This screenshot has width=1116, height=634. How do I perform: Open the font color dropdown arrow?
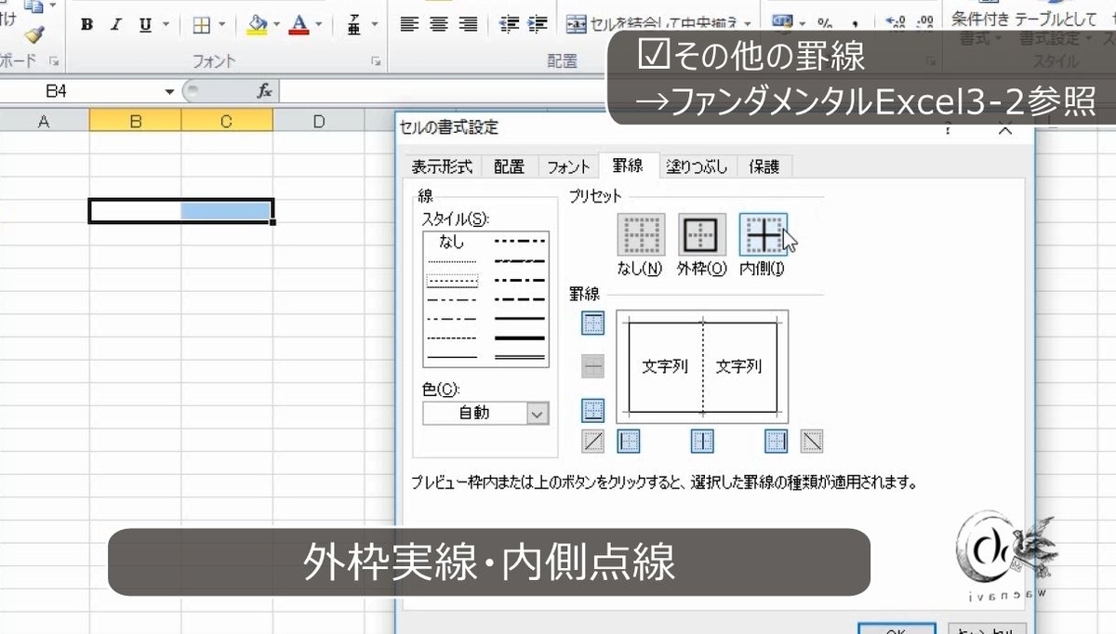(x=316, y=24)
